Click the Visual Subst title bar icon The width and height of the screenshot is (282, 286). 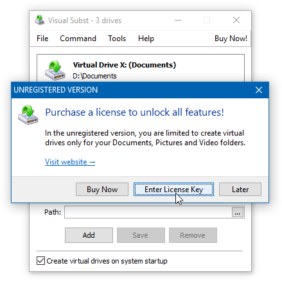point(40,20)
